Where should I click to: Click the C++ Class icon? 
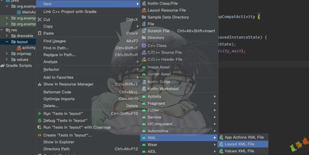[x=144, y=46]
